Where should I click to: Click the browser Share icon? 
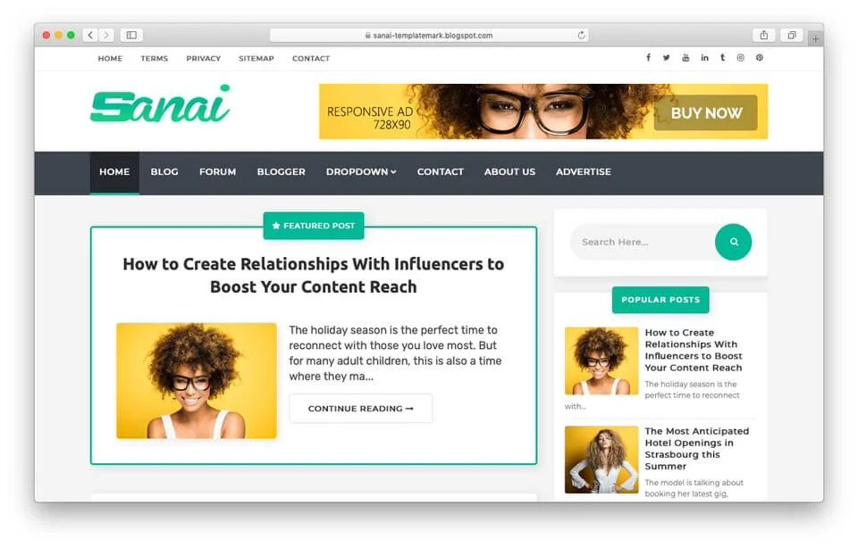click(x=764, y=35)
